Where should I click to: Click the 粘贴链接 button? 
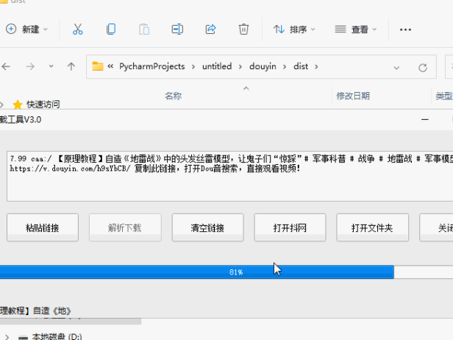pos(43,228)
